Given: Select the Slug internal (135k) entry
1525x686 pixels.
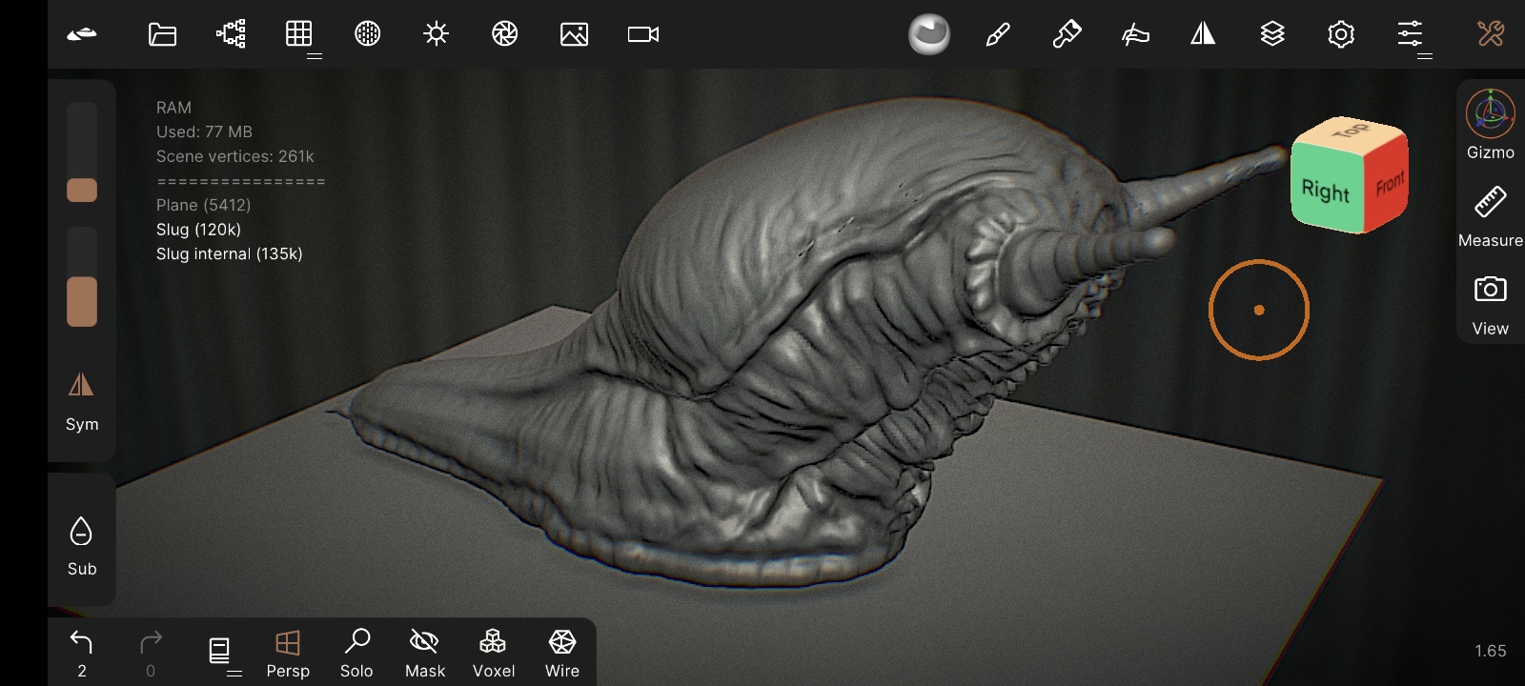Looking at the screenshot, I should [230, 254].
